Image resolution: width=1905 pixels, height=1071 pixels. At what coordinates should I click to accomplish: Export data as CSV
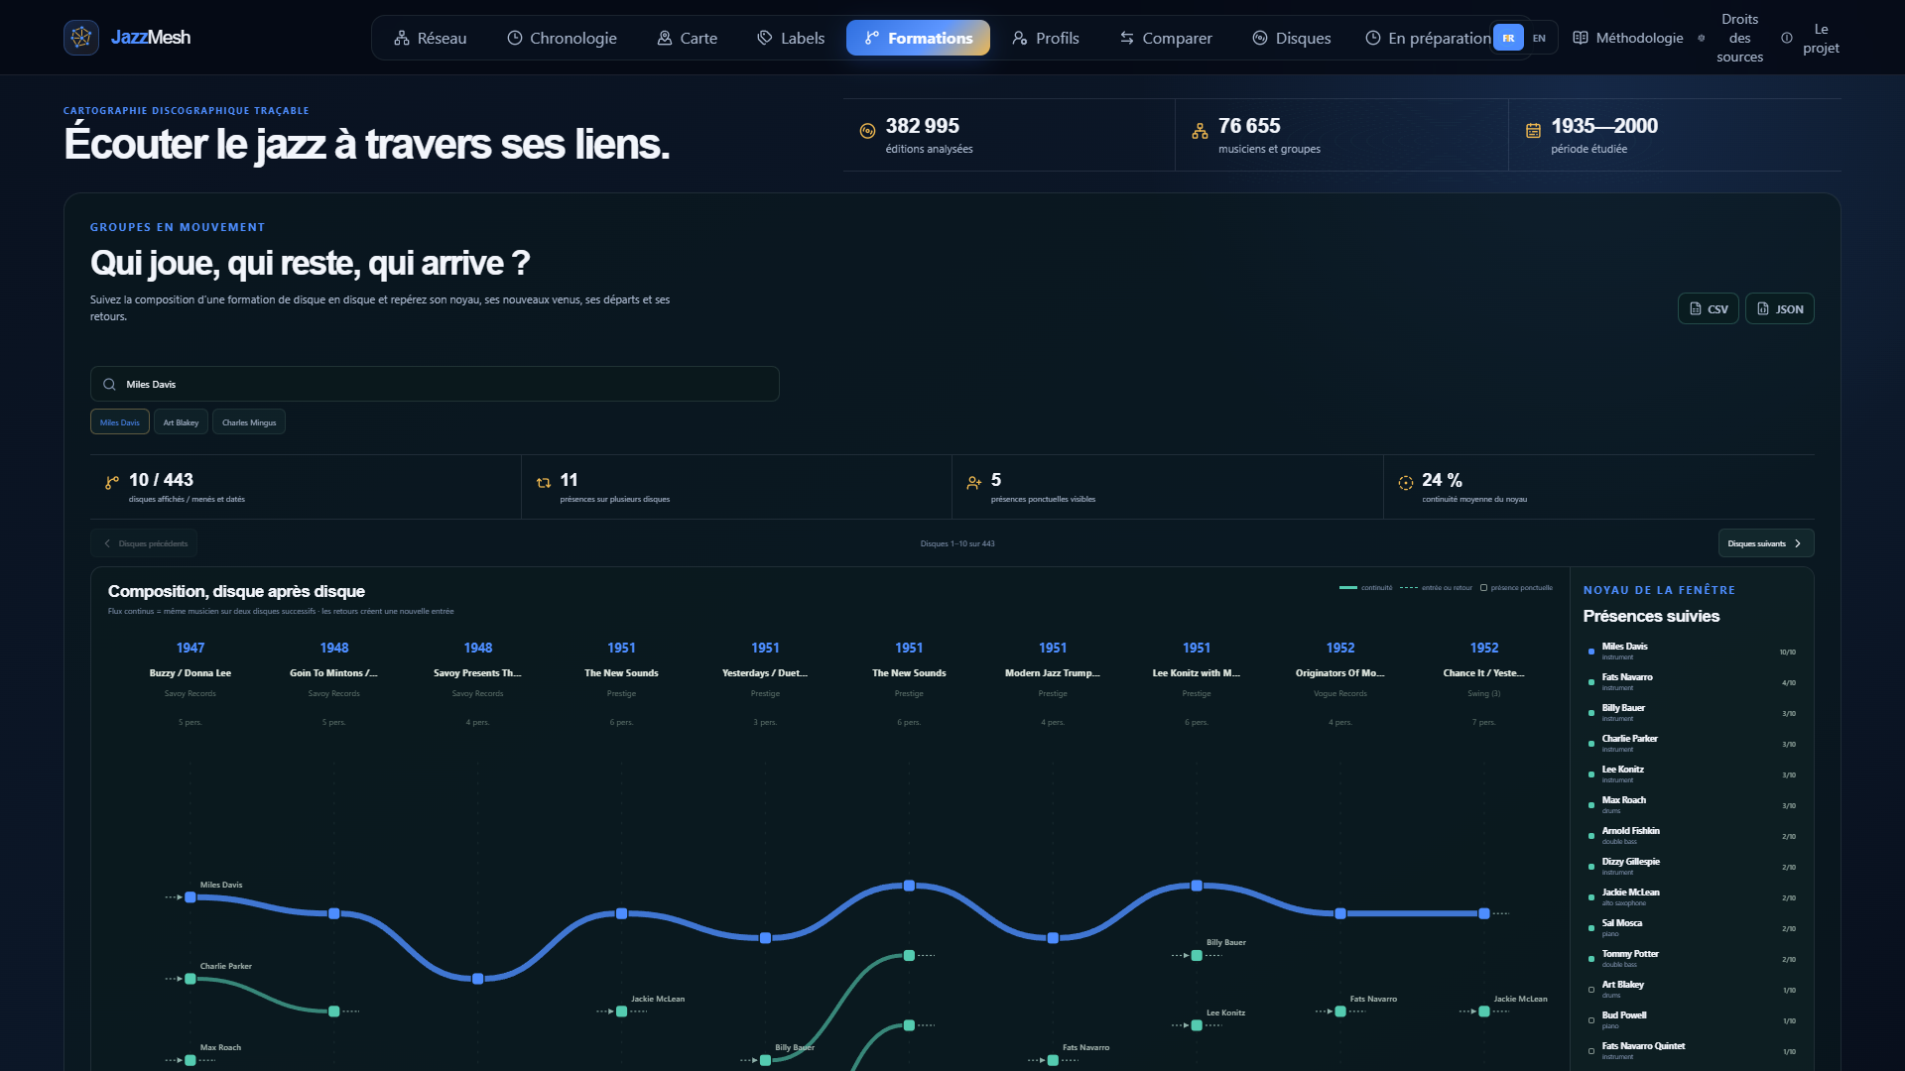coord(1709,308)
